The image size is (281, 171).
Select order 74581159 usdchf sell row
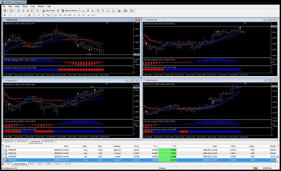[x=140, y=157]
